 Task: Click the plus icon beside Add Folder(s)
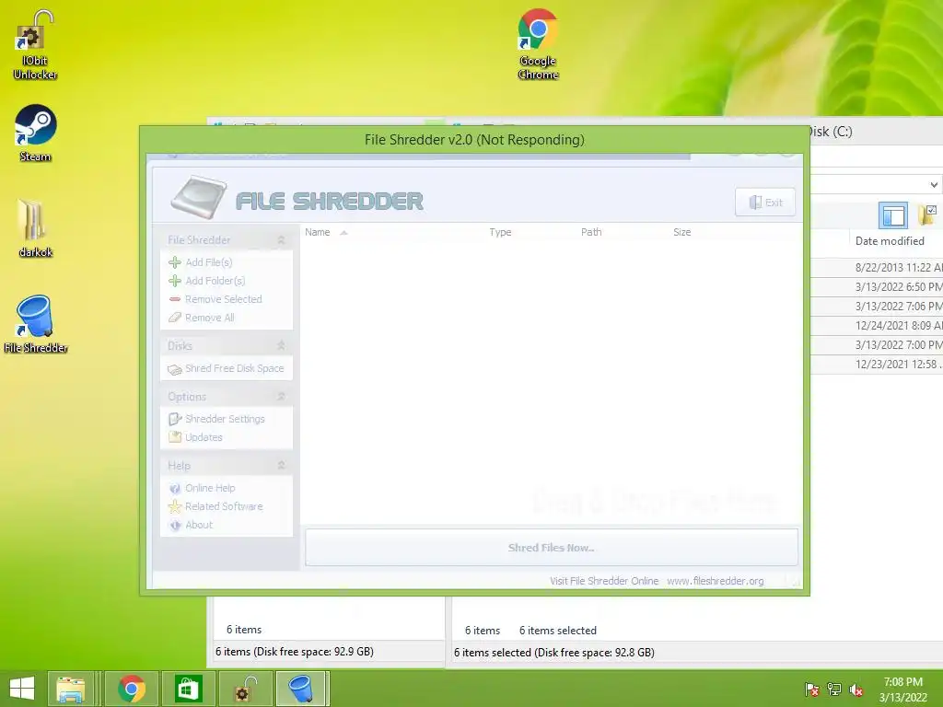tap(175, 281)
